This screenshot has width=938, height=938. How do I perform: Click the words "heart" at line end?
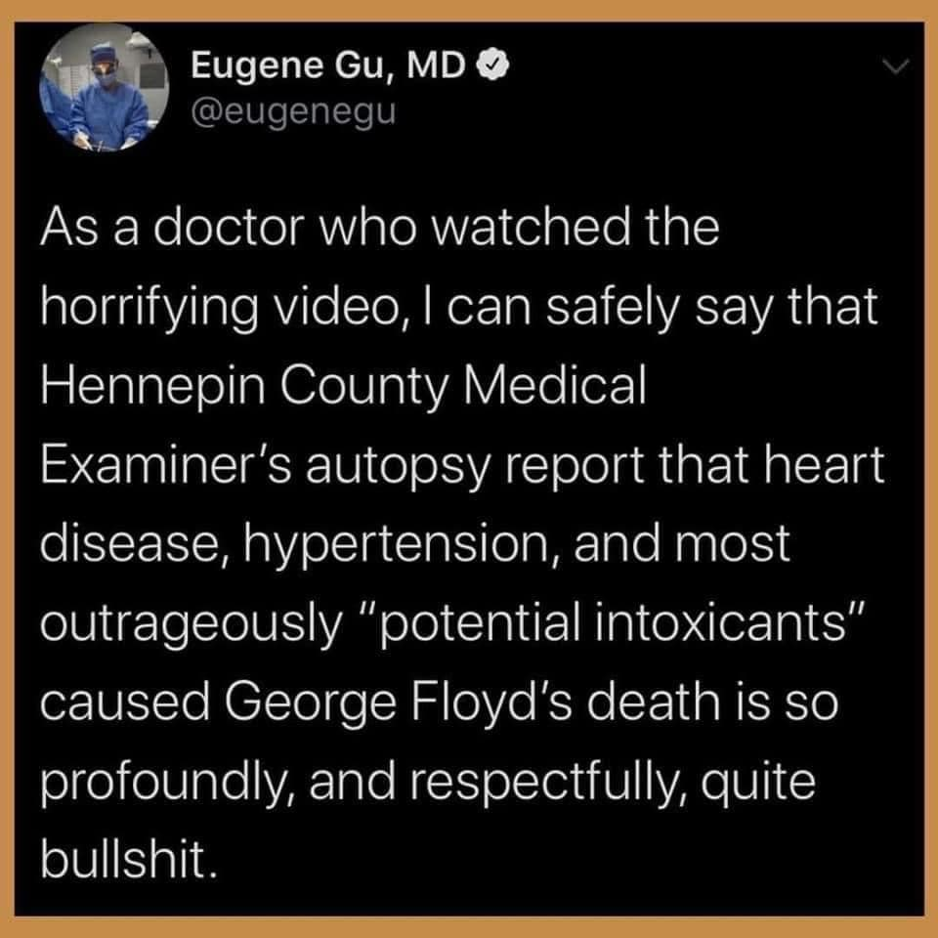pyautogui.click(x=825, y=464)
